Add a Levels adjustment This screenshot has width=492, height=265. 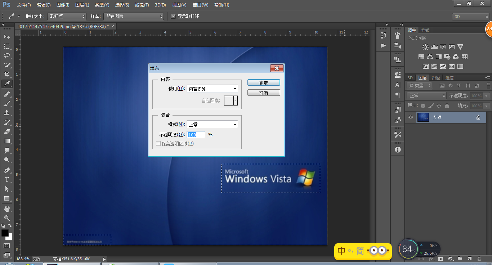click(x=434, y=47)
